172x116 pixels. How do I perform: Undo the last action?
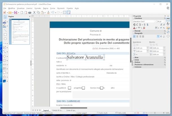[x=53, y=12]
